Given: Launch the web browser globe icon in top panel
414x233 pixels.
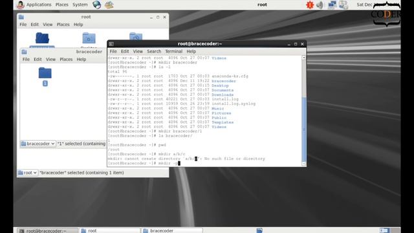Looking at the screenshot, I should pos(96,5).
